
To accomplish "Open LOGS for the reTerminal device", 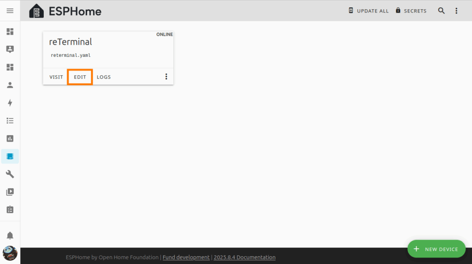I will 104,77.
